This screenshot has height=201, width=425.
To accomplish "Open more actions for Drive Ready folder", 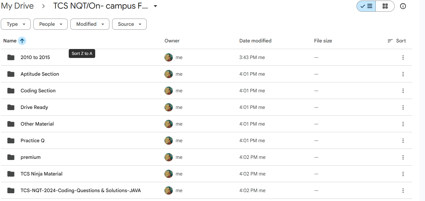I will (x=403, y=107).
